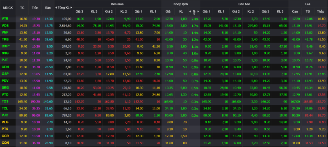Click VOS total volume 2,814,60
This screenshot has width=328, height=147.
pos(65,26)
